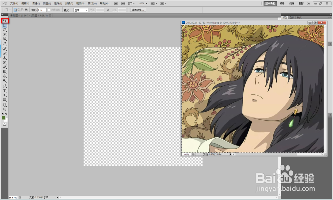Choose New selection mode
333x200 pixels.
coord(15,10)
